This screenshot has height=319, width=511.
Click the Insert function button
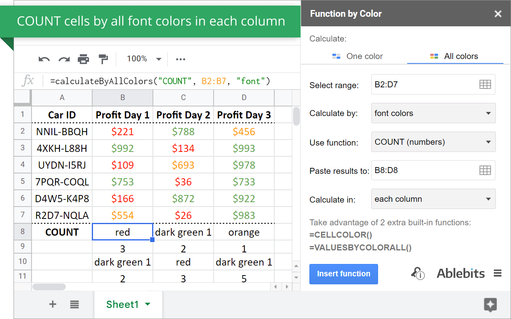click(x=343, y=274)
